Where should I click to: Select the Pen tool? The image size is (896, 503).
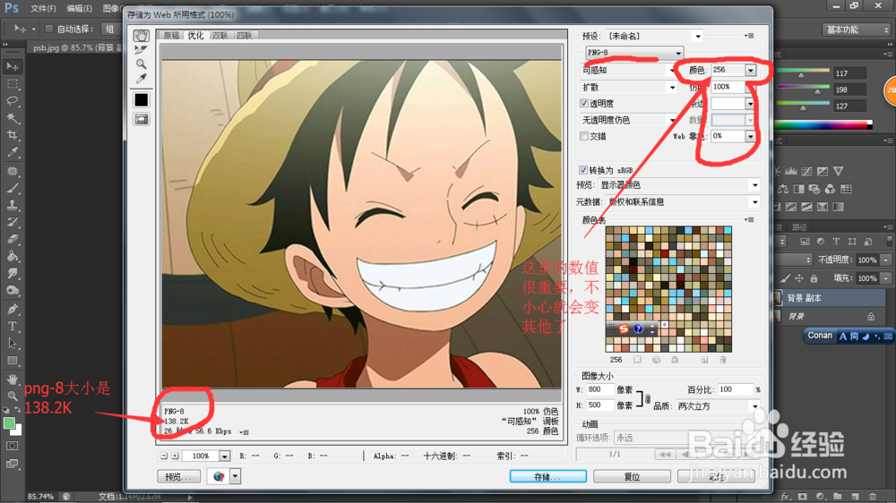click(12, 309)
